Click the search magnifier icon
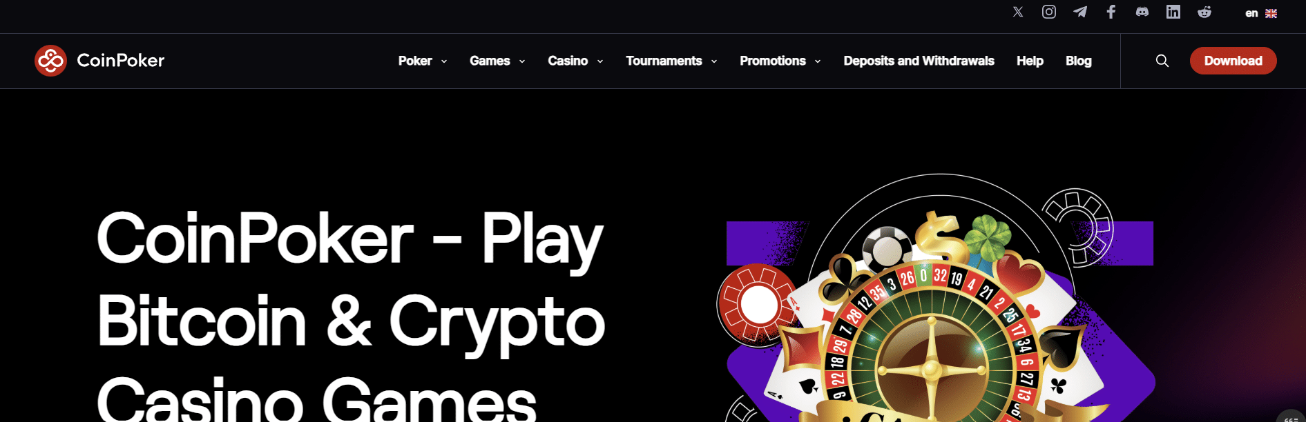Image resolution: width=1306 pixels, height=422 pixels. point(1162,61)
